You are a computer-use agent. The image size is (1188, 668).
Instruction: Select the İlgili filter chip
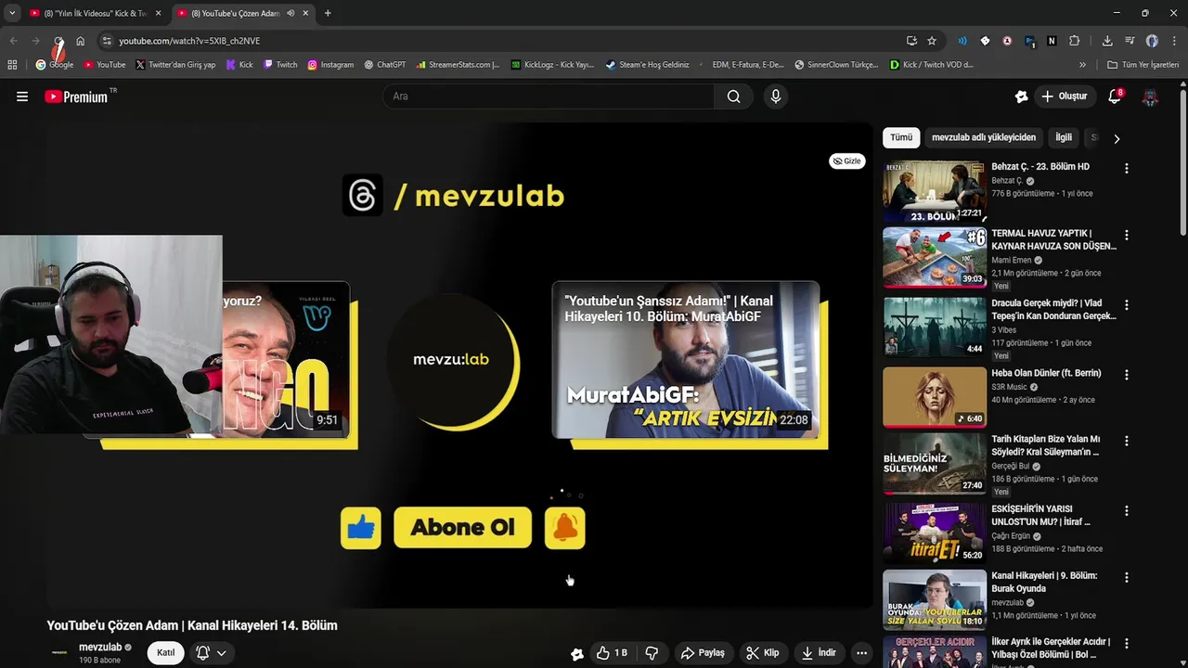click(x=1064, y=137)
